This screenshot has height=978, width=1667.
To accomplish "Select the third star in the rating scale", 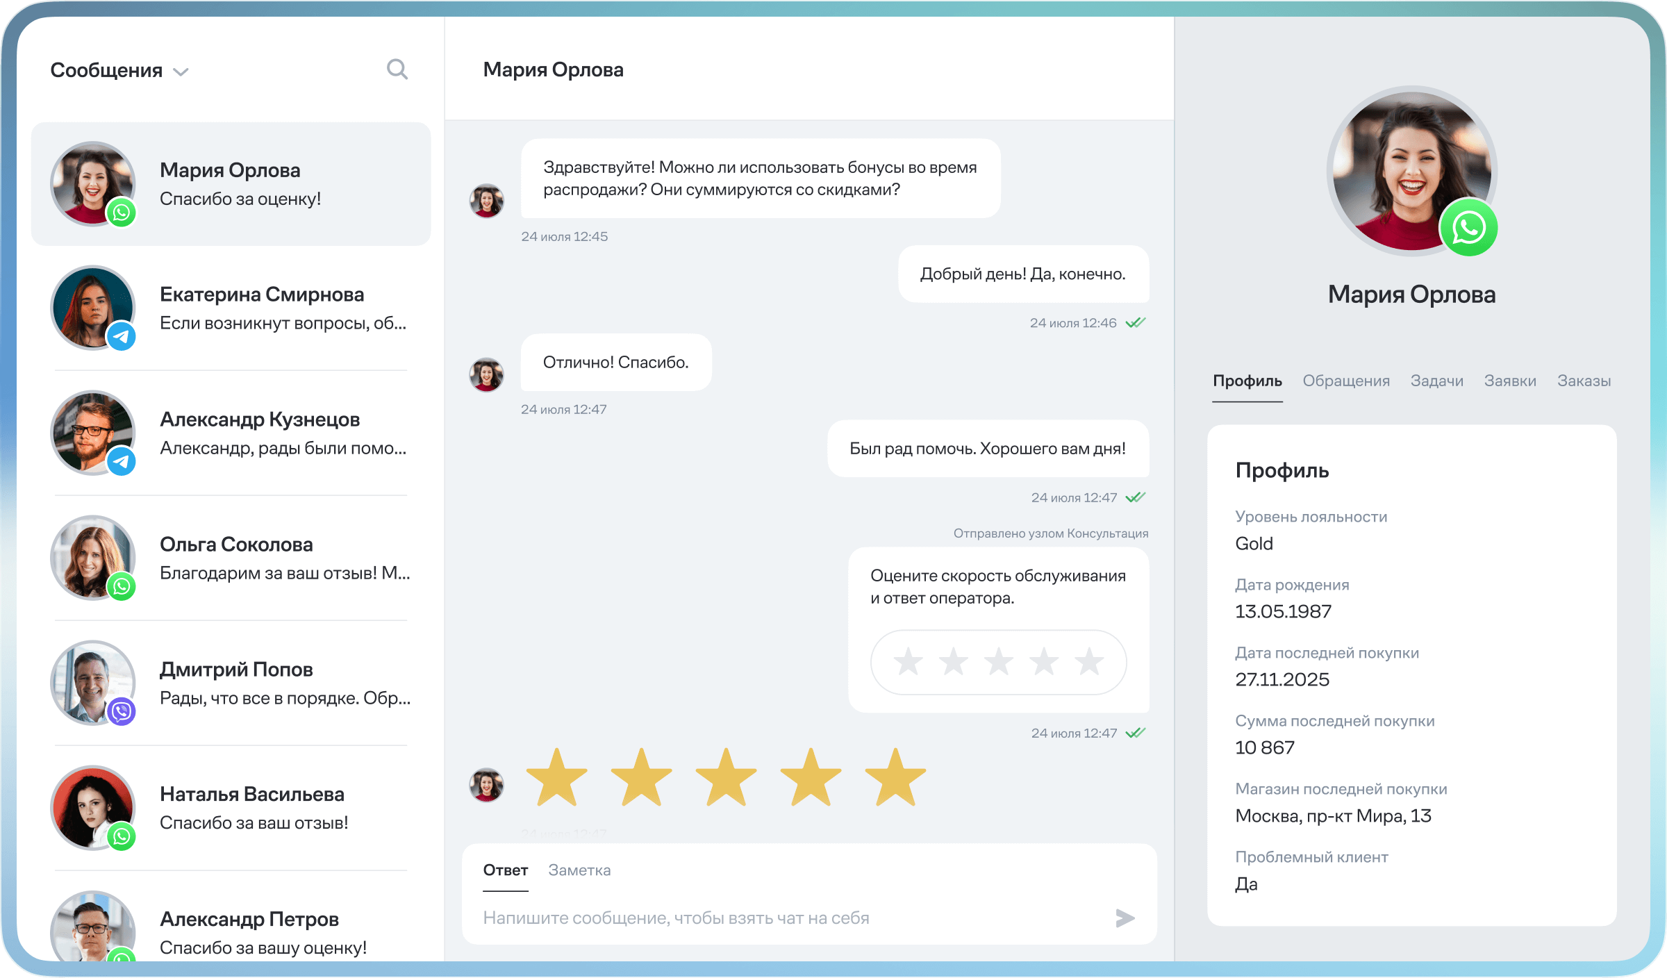I will (998, 662).
